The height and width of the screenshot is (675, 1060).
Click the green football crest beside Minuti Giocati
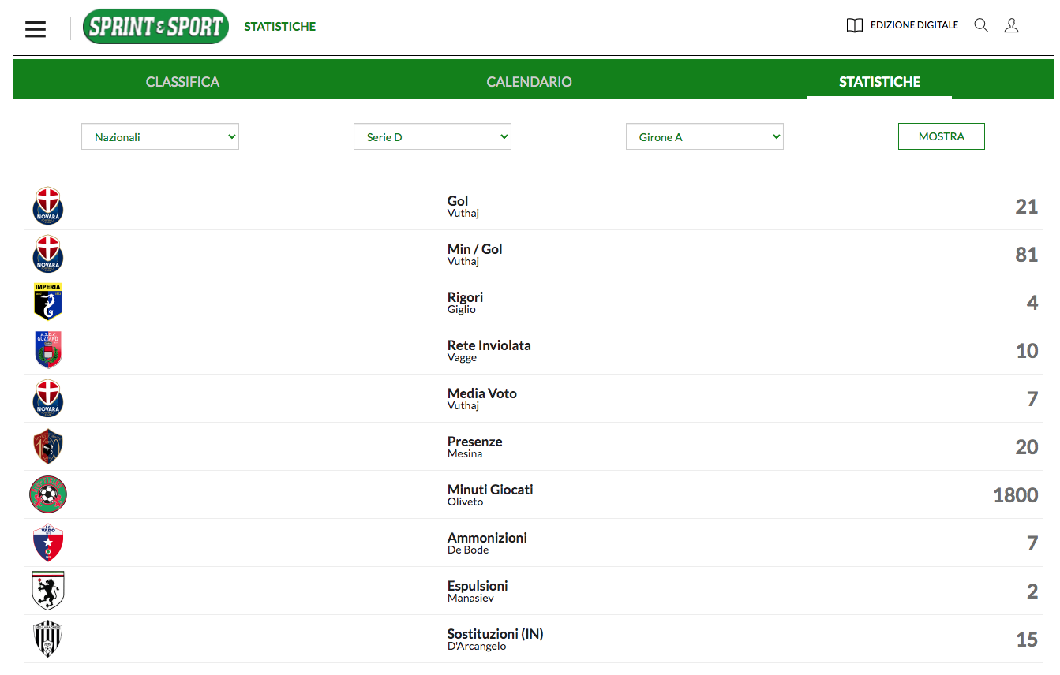coord(48,494)
